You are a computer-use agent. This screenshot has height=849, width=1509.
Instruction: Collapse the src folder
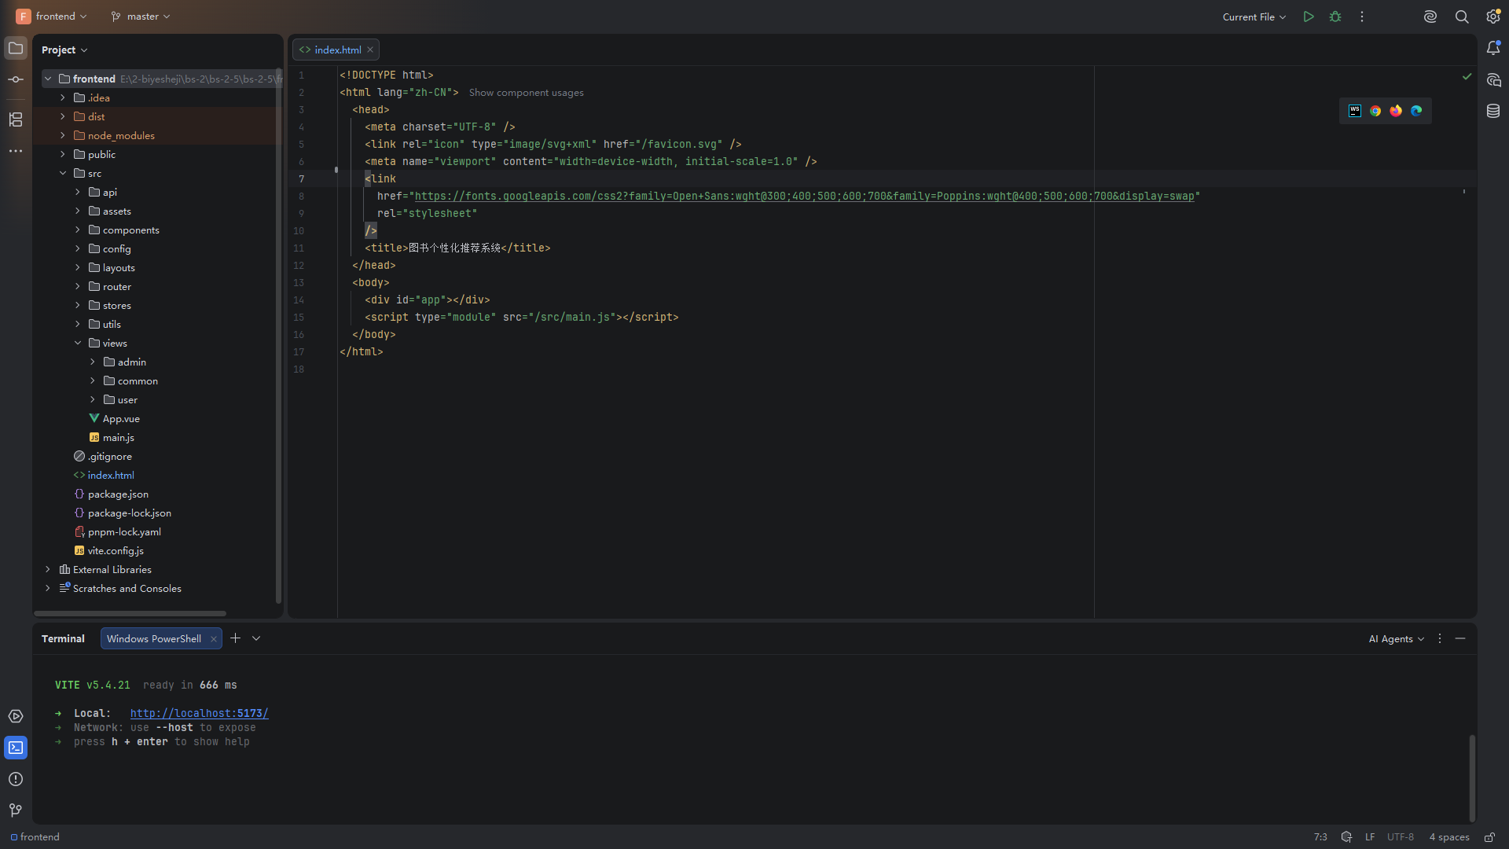tap(63, 173)
